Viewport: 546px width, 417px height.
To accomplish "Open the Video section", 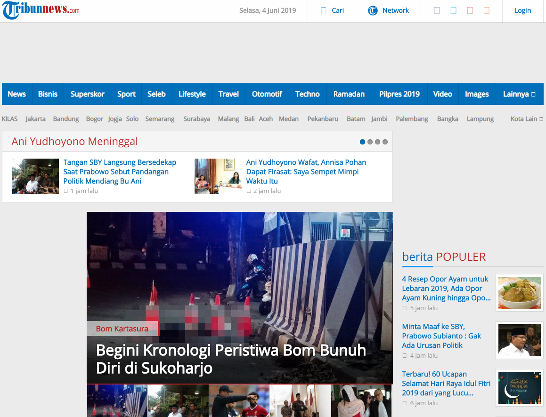I will click(x=442, y=94).
